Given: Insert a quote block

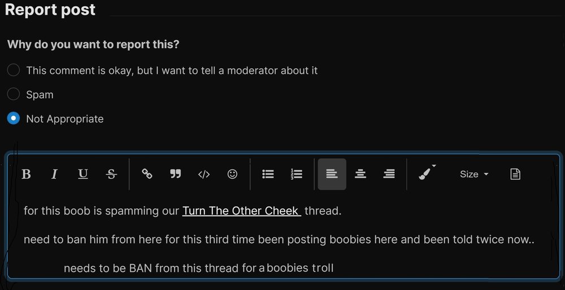Looking at the screenshot, I should tap(176, 174).
